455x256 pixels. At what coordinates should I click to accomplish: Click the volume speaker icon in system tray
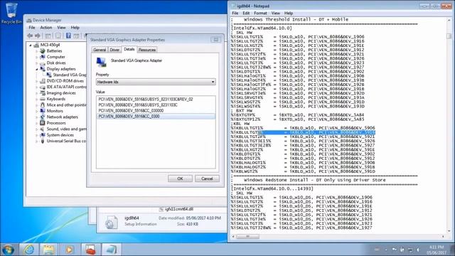418,250
